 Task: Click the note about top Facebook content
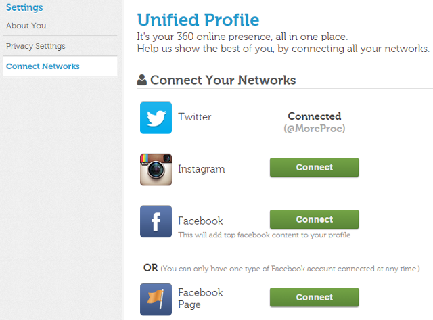click(x=264, y=235)
